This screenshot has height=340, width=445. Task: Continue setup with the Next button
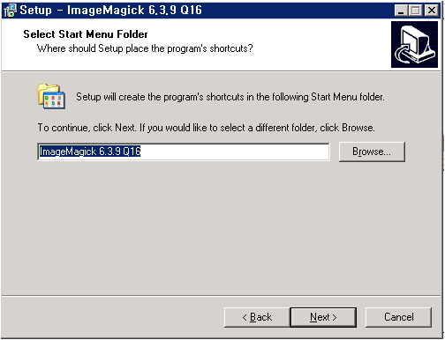click(323, 317)
